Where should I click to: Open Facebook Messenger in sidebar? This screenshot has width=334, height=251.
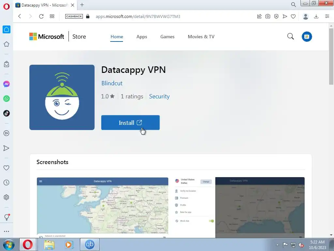click(7, 84)
